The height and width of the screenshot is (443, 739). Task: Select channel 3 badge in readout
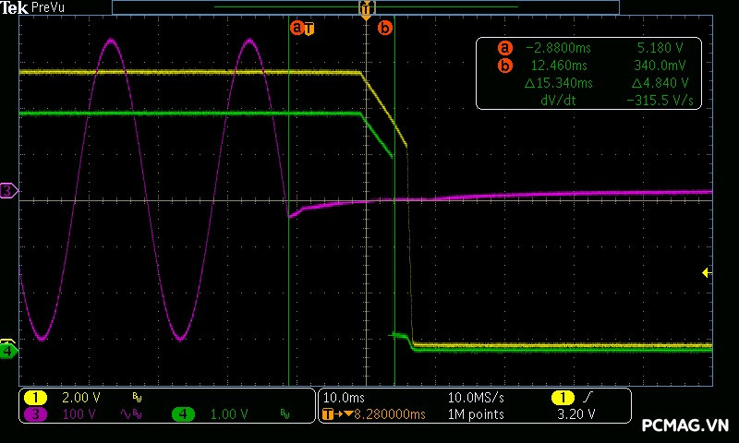click(35, 414)
